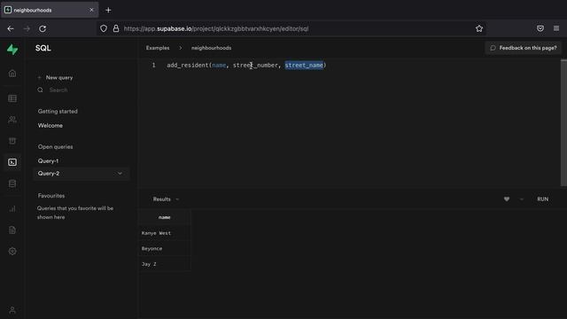Click the shield tracking protection icon

tap(104, 28)
